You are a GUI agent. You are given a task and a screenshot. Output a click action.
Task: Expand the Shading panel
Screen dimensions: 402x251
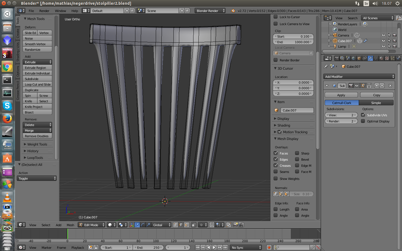coord(284,125)
